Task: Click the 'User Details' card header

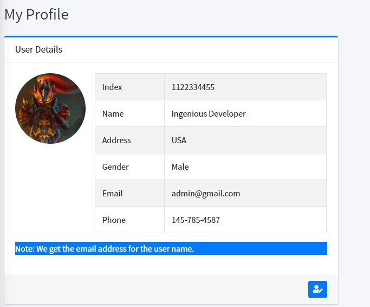Action: [x=171, y=50]
